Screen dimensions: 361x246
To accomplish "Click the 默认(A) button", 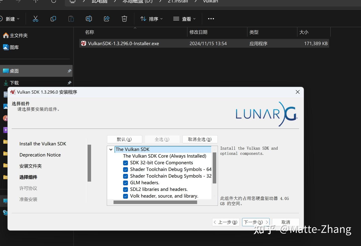I will point(124,139).
